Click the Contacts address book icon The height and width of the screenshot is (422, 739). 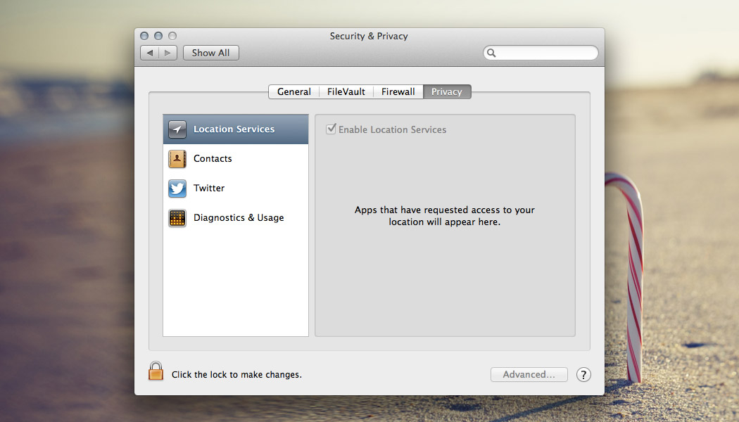coord(177,159)
